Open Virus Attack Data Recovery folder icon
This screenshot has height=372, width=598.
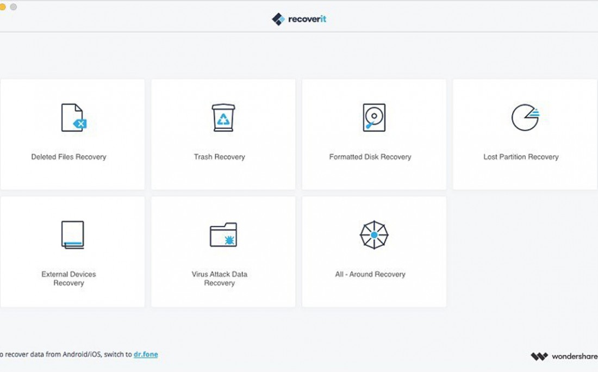point(223,234)
